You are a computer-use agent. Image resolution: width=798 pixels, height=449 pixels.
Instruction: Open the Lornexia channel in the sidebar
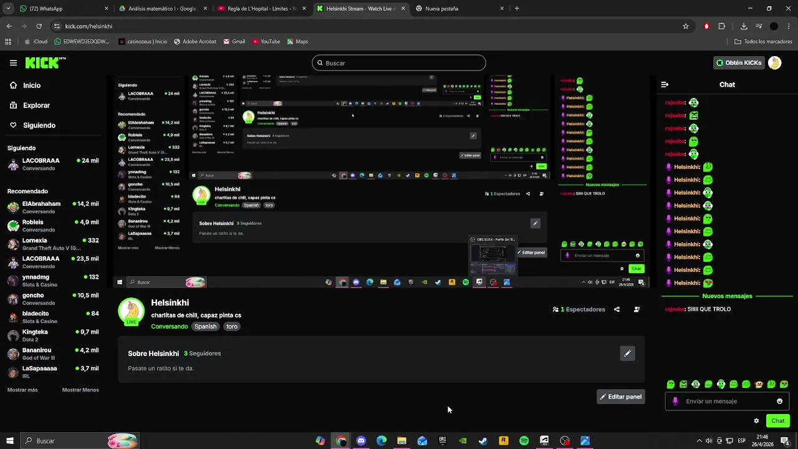[53, 244]
